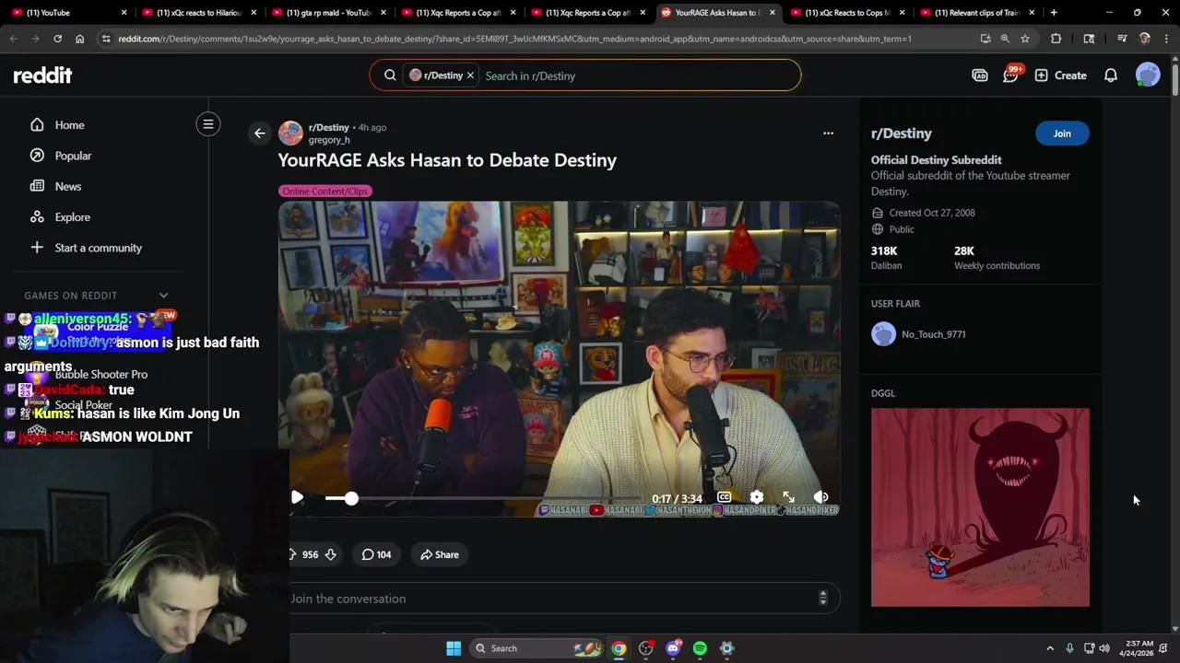1180x663 pixels.
Task: Open the post overflow menu (three dots)
Action: 828,134
